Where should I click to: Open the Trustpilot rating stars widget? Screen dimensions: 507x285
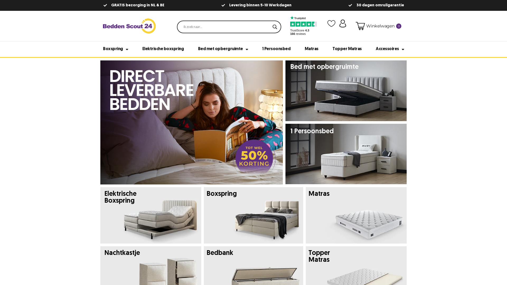(303, 24)
